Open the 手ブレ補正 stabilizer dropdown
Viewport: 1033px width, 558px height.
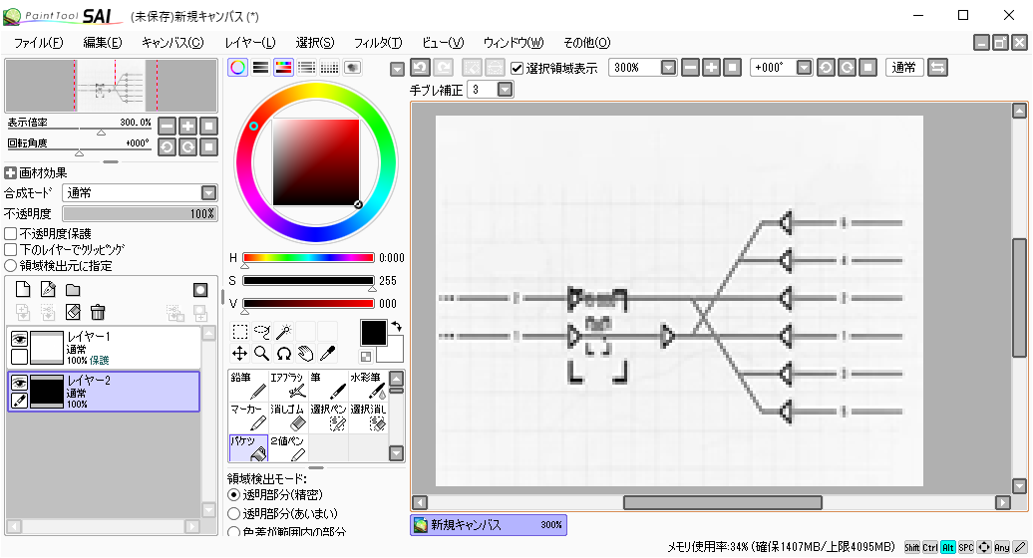coord(505,90)
